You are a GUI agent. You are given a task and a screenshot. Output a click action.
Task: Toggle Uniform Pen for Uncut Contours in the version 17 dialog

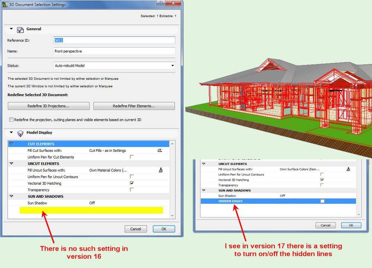tap(322, 174)
